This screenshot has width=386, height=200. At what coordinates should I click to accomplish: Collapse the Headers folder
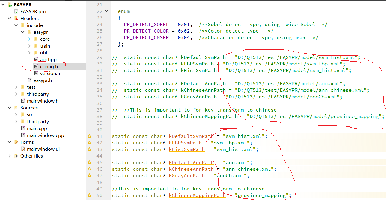click(x=9, y=18)
